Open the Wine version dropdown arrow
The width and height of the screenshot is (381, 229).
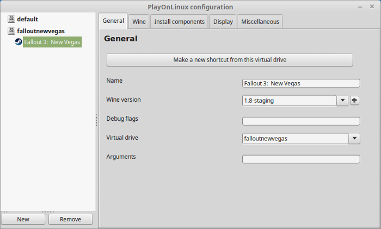point(342,101)
